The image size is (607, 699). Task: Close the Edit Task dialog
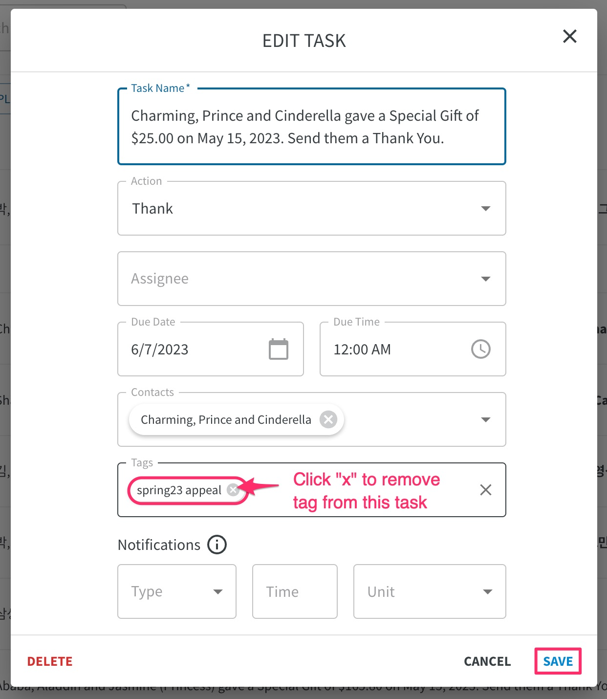tap(570, 36)
